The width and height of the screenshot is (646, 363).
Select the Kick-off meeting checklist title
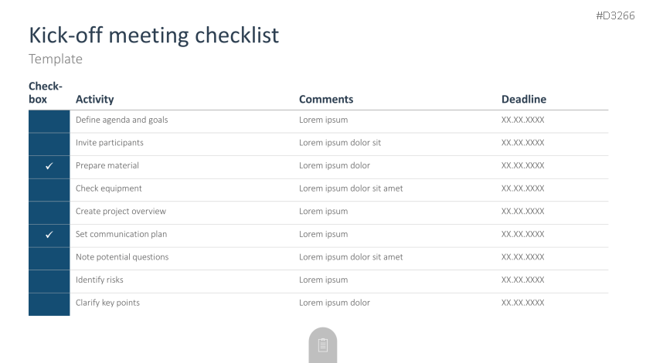coord(154,35)
